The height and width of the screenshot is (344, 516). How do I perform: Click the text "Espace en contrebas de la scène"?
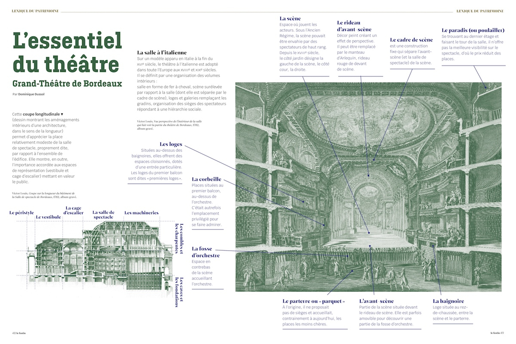(x=201, y=267)
